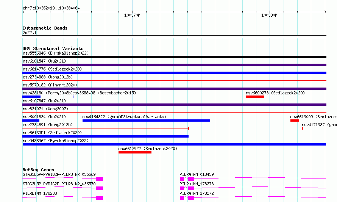Click the tiny esv3688498 blue marker
This screenshot has width=337, height=202.
(73, 97)
